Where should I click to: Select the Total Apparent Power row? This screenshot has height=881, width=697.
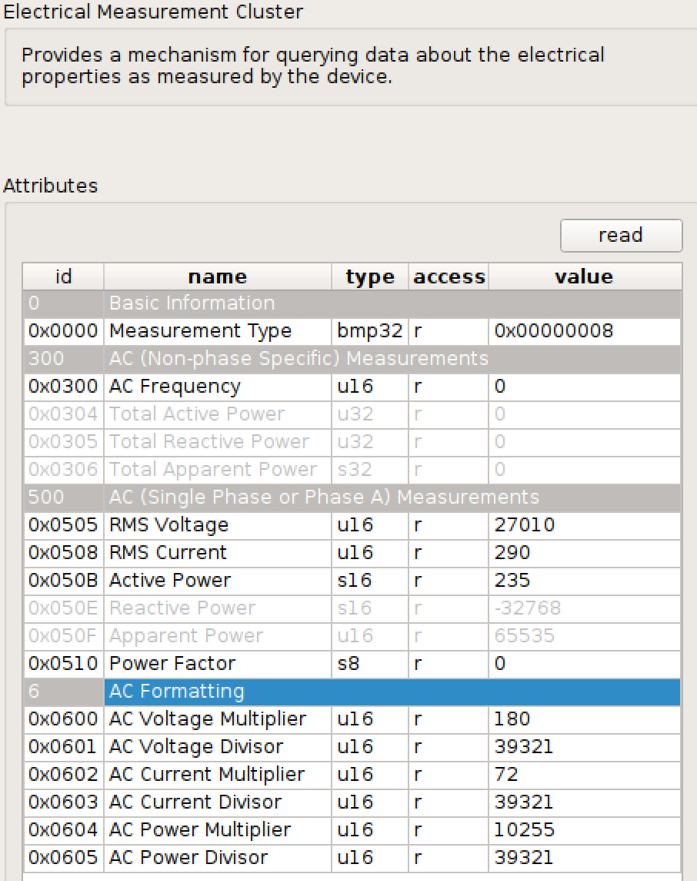(352, 469)
